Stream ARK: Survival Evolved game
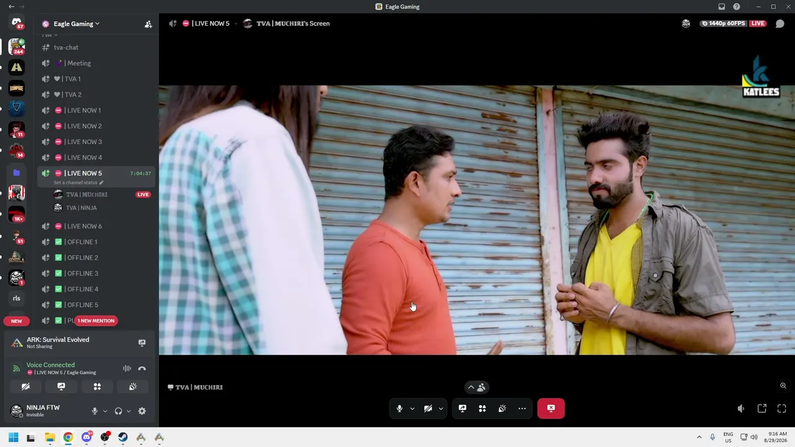 tap(142, 343)
